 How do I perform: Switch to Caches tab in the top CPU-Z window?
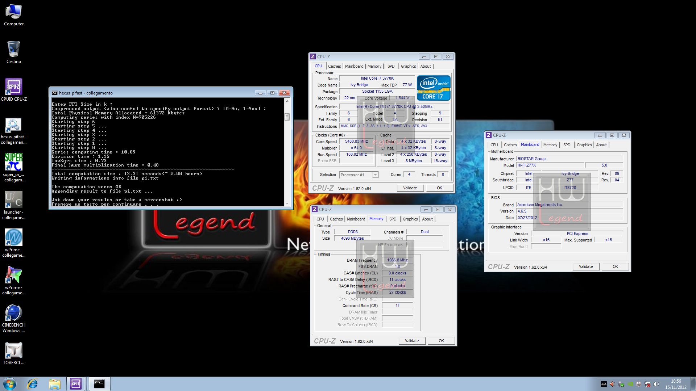pyautogui.click(x=334, y=66)
